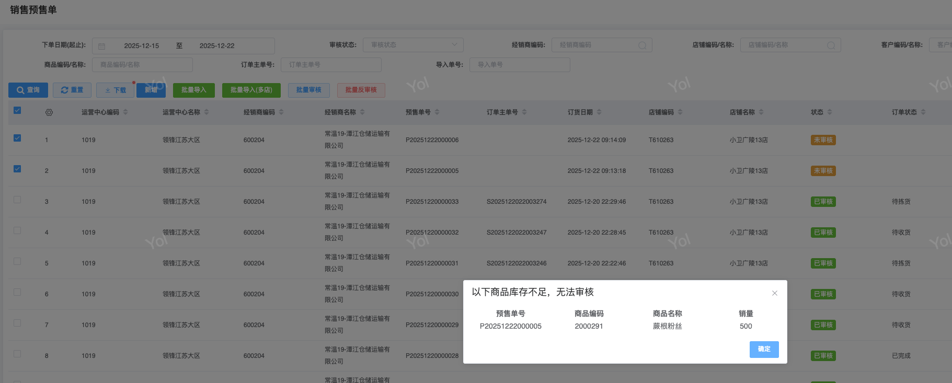Click the 商品编码/名称 input field
This screenshot has height=383, width=952.
tap(142, 65)
